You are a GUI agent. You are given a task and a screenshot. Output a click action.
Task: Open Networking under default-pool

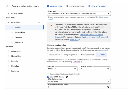pos(20,32)
